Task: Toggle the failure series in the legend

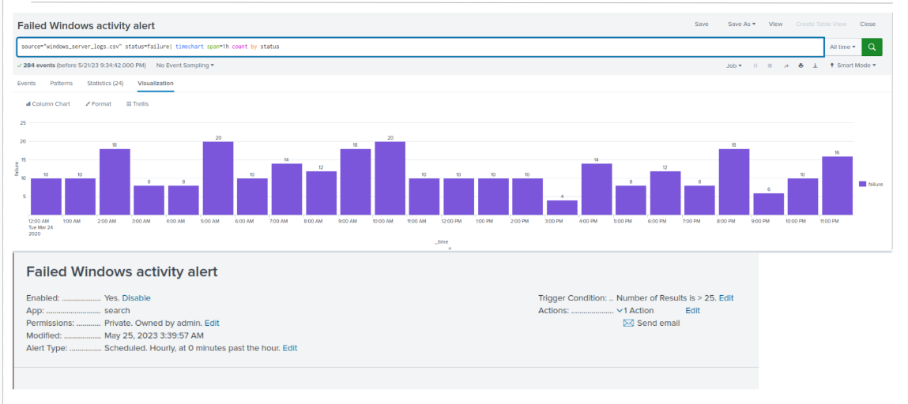Action: (x=871, y=184)
